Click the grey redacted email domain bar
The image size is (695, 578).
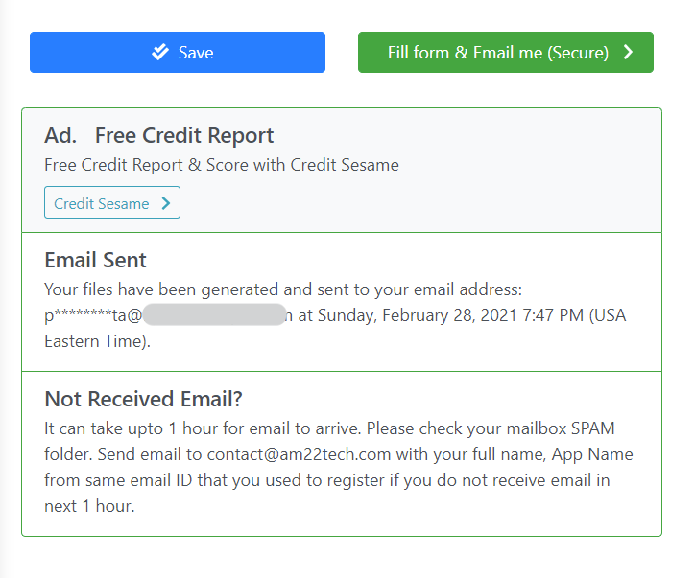[x=214, y=314]
